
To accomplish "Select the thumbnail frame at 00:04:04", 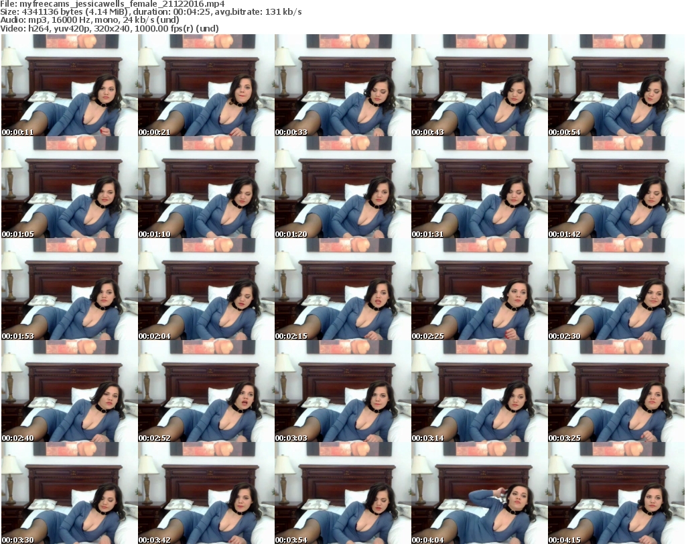I will (480, 493).
